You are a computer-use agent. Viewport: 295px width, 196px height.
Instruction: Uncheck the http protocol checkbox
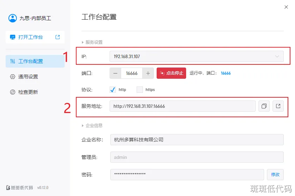point(113,90)
